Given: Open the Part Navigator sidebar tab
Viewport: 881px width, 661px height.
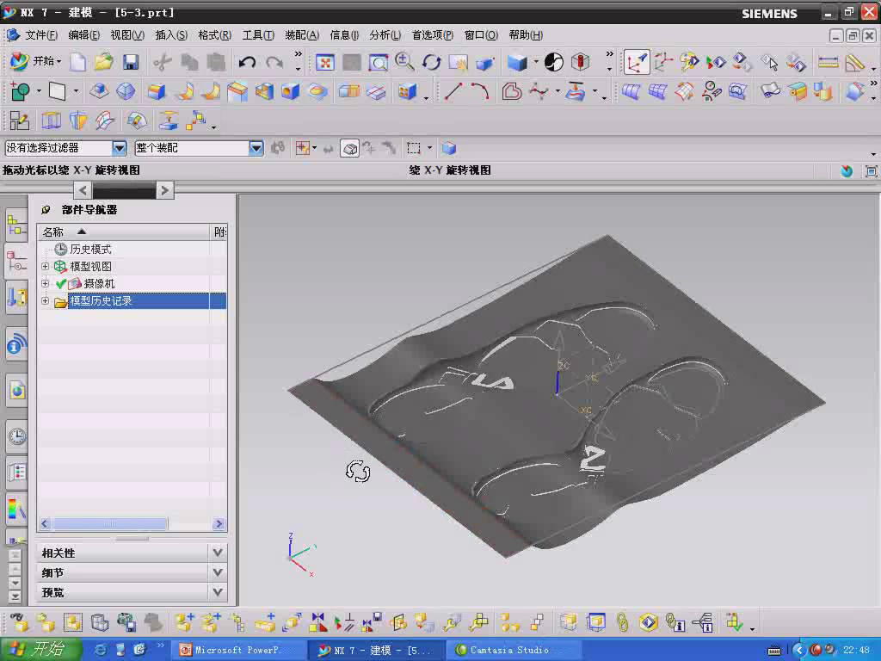Looking at the screenshot, I should (16, 262).
